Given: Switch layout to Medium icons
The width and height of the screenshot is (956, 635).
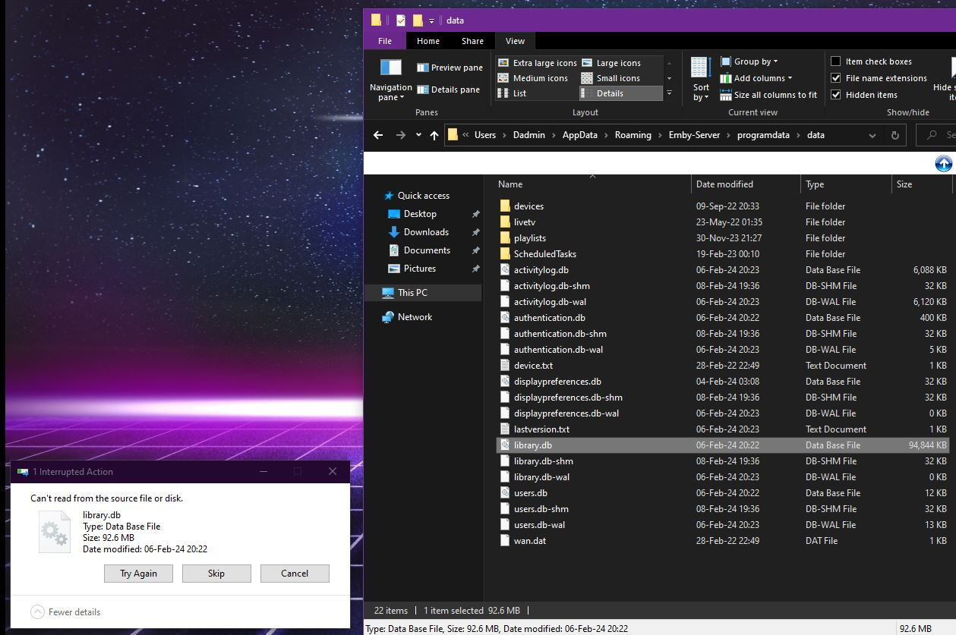Looking at the screenshot, I should point(533,78).
